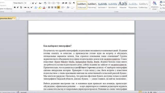This screenshot has height=93, width=165.
Task: Toggle bold formatting (Ж)
Action: point(15,7)
